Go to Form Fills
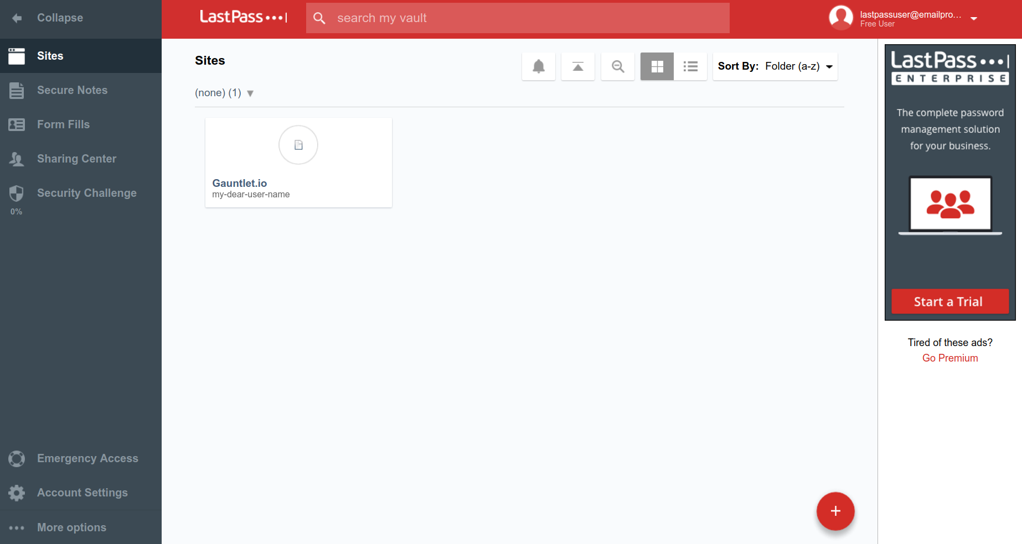1022x544 pixels. [81, 124]
